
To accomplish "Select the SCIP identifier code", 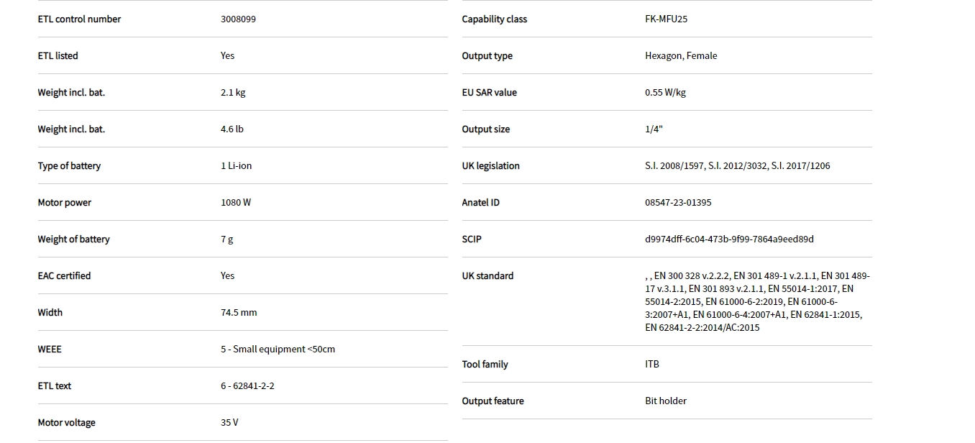I will click(x=729, y=239).
